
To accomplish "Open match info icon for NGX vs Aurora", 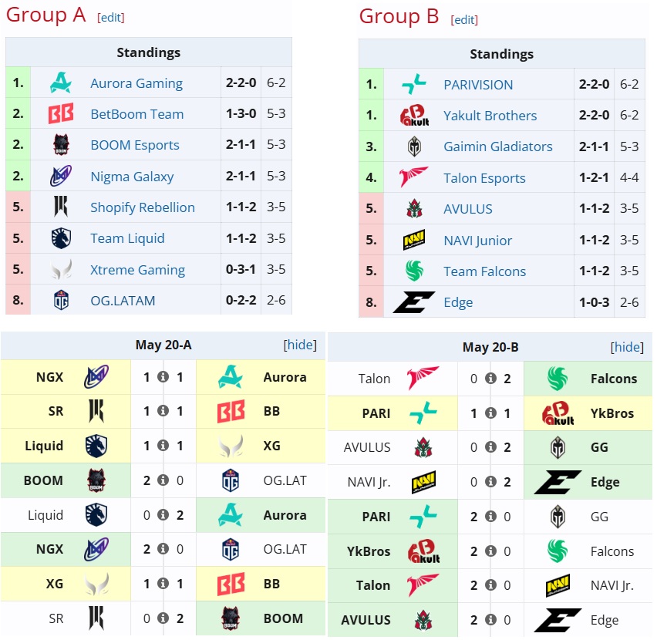I will pyautogui.click(x=163, y=377).
